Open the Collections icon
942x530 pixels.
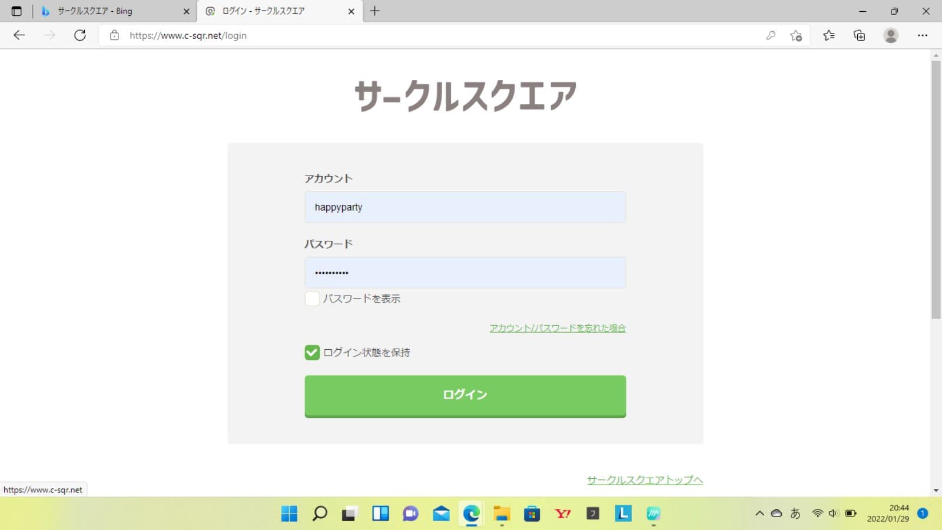[860, 35]
